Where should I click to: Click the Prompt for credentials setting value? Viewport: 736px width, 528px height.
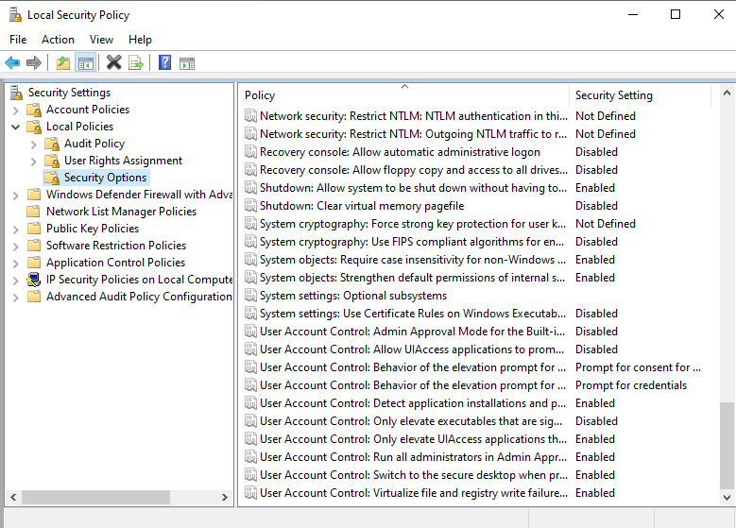point(631,385)
